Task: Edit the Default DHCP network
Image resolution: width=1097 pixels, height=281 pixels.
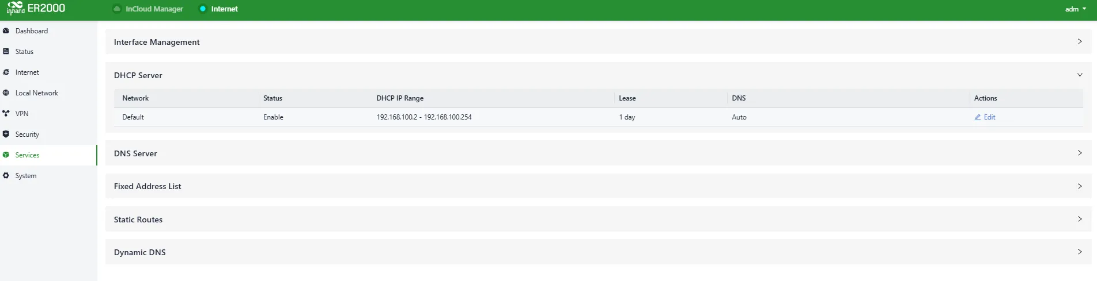Action: pyautogui.click(x=985, y=117)
